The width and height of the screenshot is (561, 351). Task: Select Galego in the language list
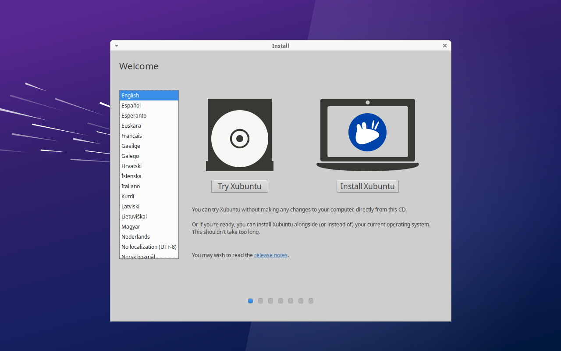pyautogui.click(x=149, y=156)
